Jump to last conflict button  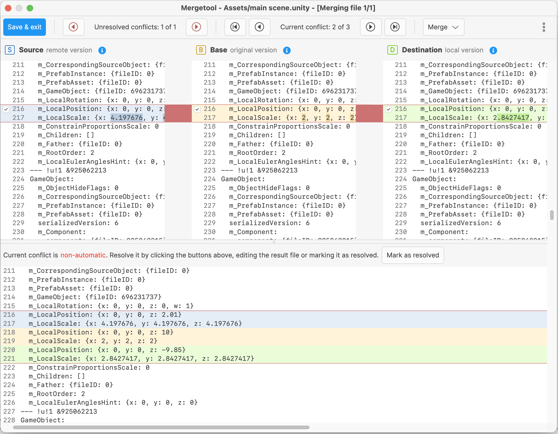[x=395, y=27]
